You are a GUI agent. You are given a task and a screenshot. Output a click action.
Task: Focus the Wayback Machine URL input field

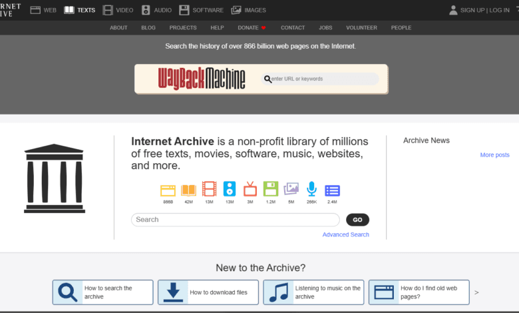click(x=320, y=79)
